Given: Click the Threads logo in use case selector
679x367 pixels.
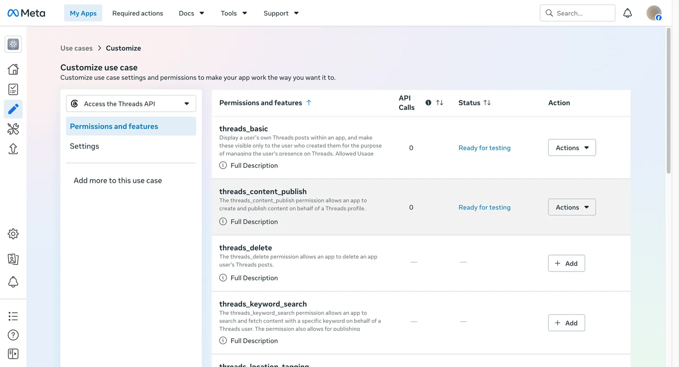Looking at the screenshot, I should click(x=74, y=104).
